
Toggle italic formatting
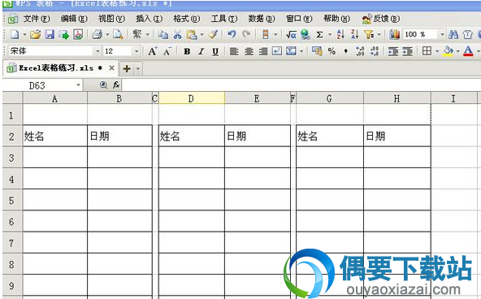201,51
